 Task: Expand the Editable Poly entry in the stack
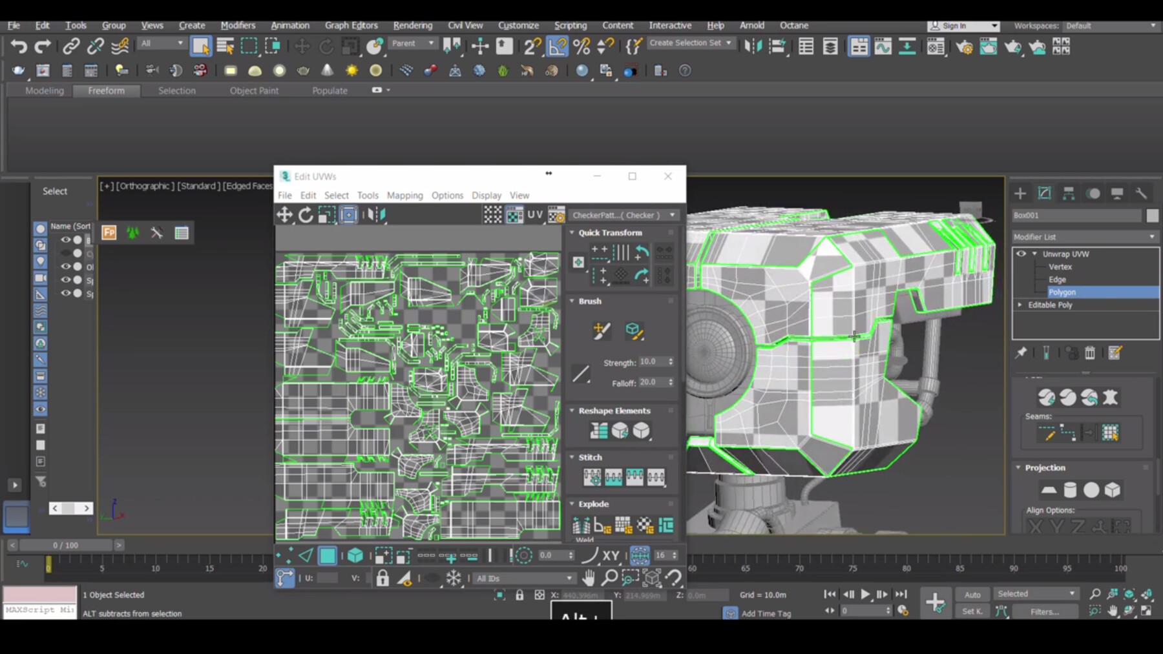click(1020, 305)
